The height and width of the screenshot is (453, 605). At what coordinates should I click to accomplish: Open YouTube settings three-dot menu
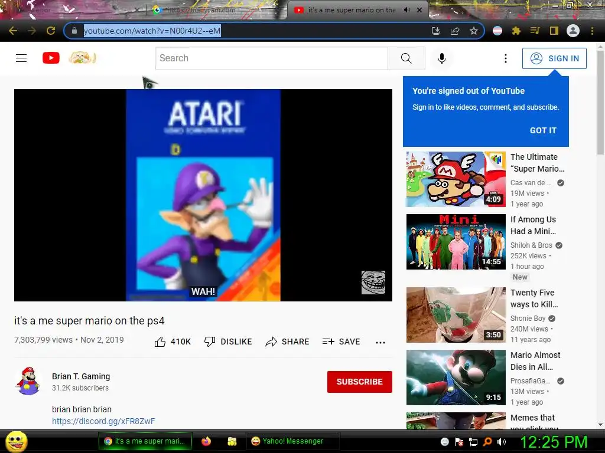tap(506, 58)
